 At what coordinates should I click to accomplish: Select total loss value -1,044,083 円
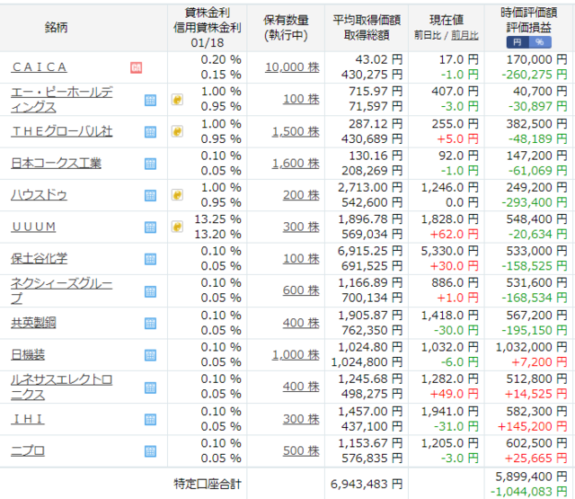[529, 491]
